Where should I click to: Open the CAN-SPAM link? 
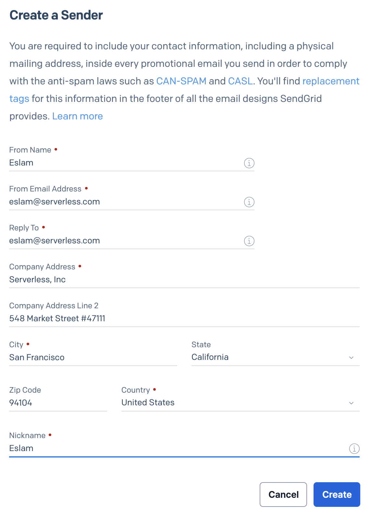click(181, 81)
